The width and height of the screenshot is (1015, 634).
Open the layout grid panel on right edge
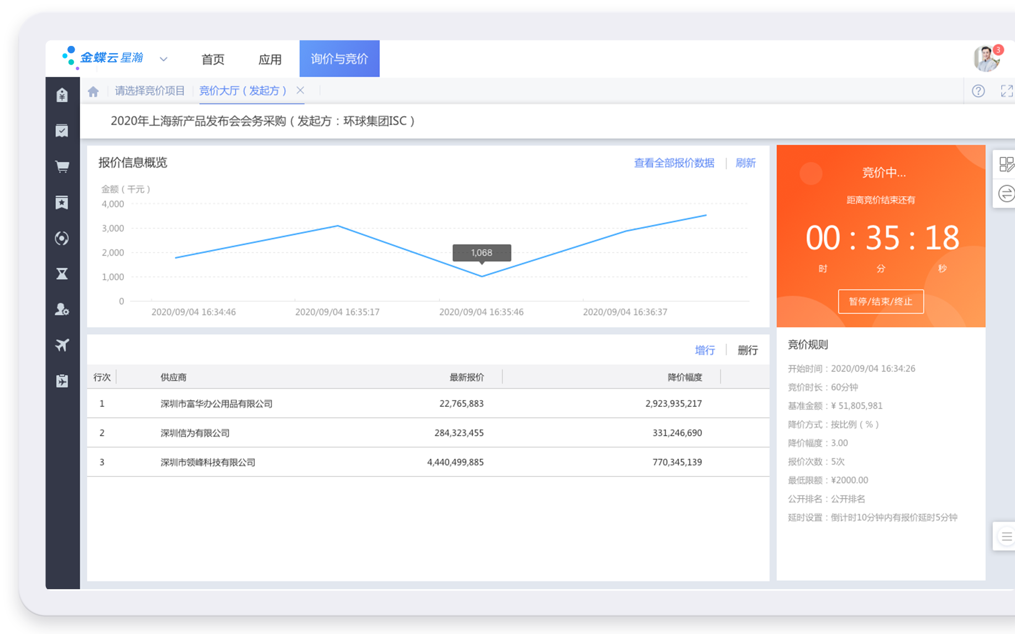tap(1007, 164)
